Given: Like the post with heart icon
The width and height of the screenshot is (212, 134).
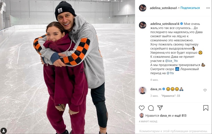Looking at the screenshot, I should pyautogui.click(x=141, y=108).
